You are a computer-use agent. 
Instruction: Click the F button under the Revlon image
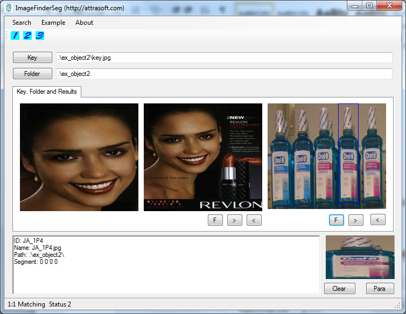point(215,220)
